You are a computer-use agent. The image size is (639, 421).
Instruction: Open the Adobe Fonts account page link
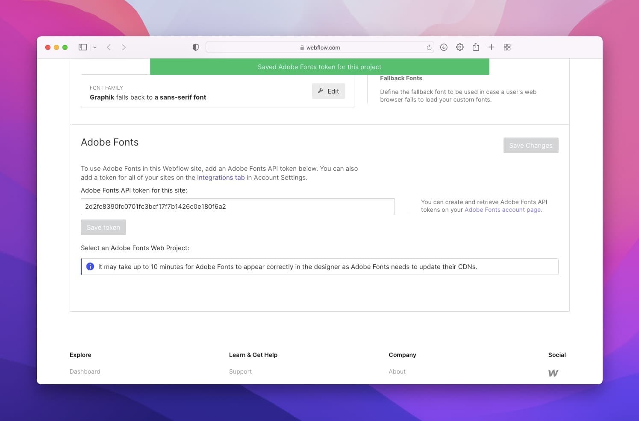[503, 210]
